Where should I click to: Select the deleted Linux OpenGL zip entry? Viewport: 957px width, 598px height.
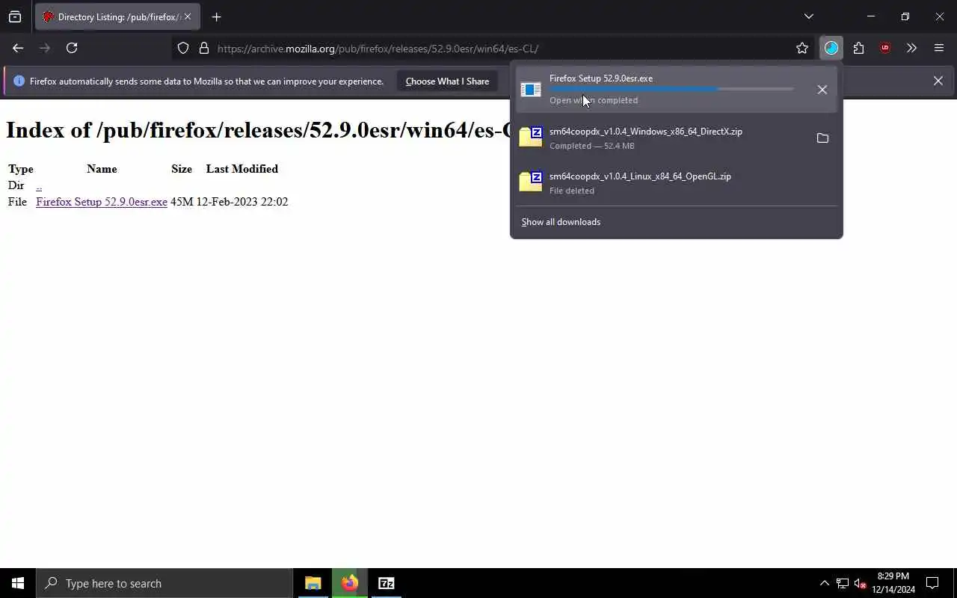coord(676,182)
